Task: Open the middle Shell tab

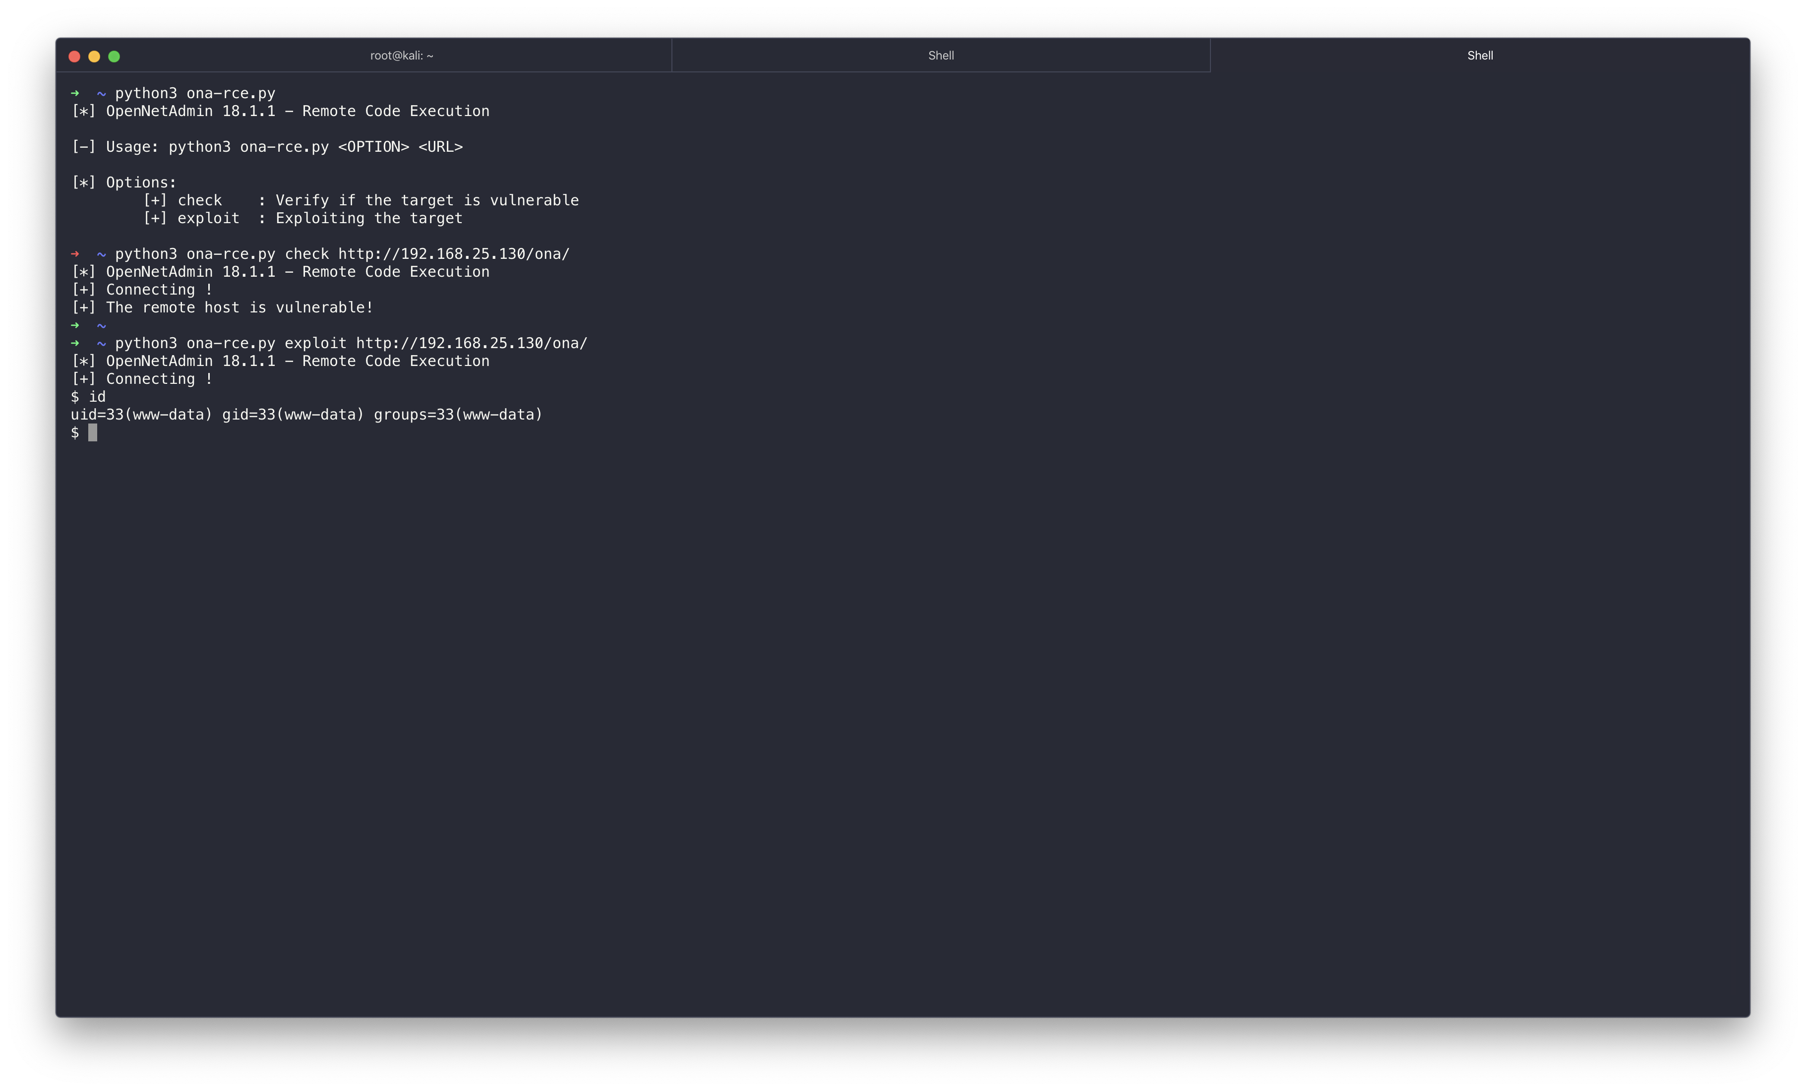Action: 940,56
